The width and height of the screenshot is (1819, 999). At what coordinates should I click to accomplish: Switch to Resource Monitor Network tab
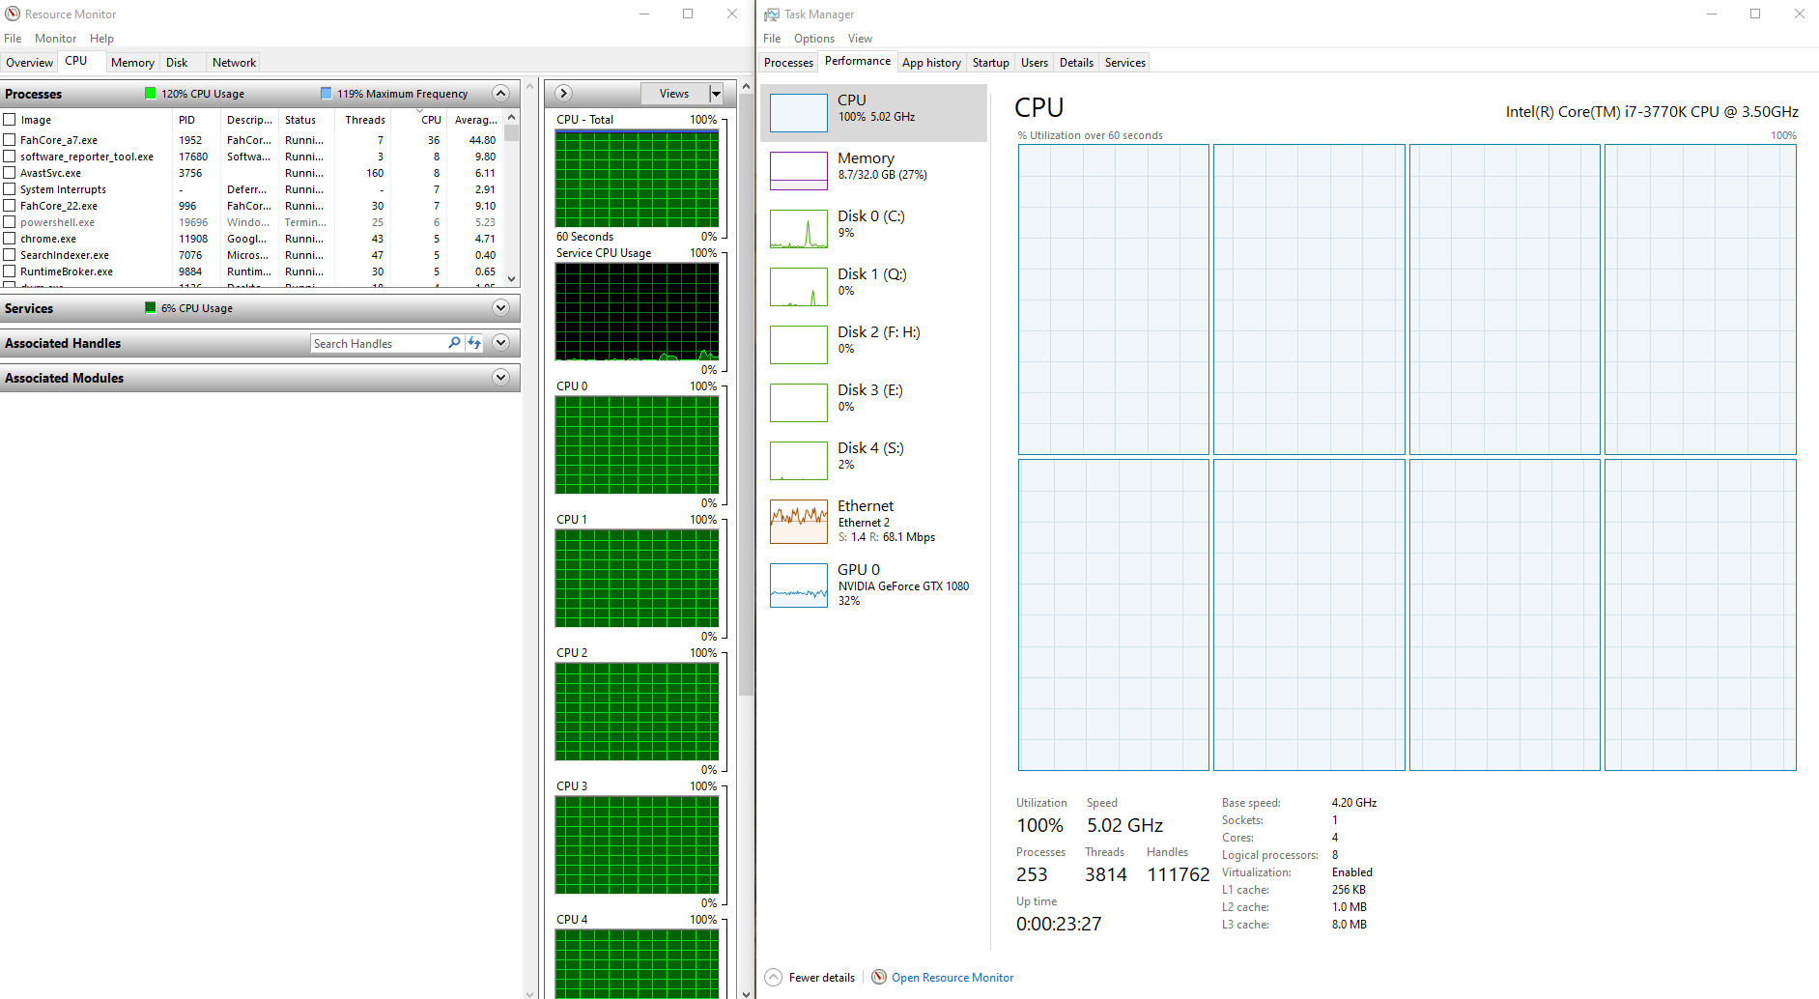pyautogui.click(x=234, y=63)
